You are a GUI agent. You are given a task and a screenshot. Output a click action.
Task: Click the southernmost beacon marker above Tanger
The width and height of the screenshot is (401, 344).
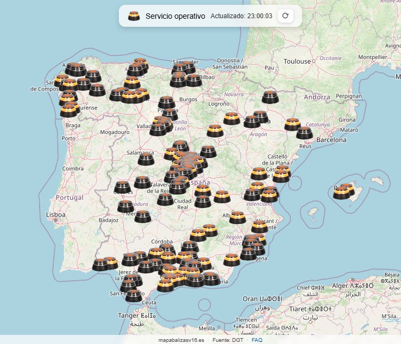pos(134,295)
